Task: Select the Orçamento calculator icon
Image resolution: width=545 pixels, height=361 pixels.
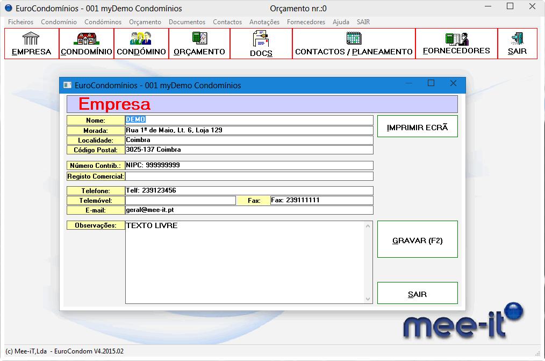Action: click(x=199, y=39)
